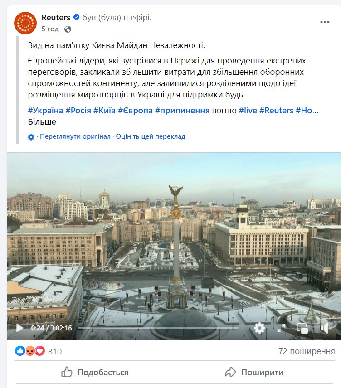Screen dimensions: 341x388
Task: View the 810 reactions list
Action: click(x=39, y=351)
